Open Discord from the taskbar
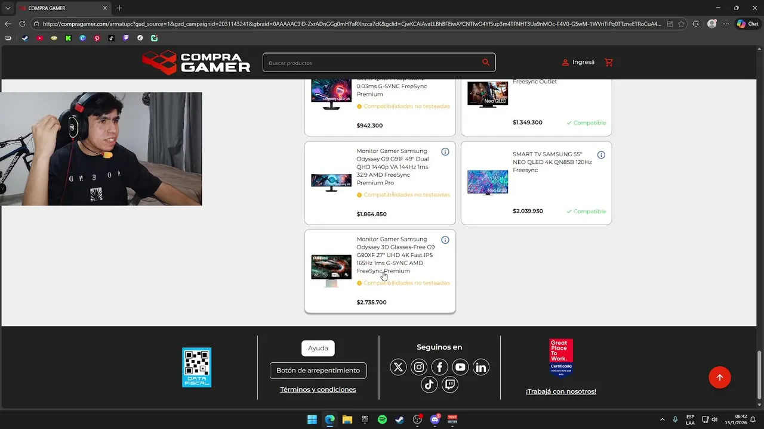764x429 pixels. tap(435, 419)
